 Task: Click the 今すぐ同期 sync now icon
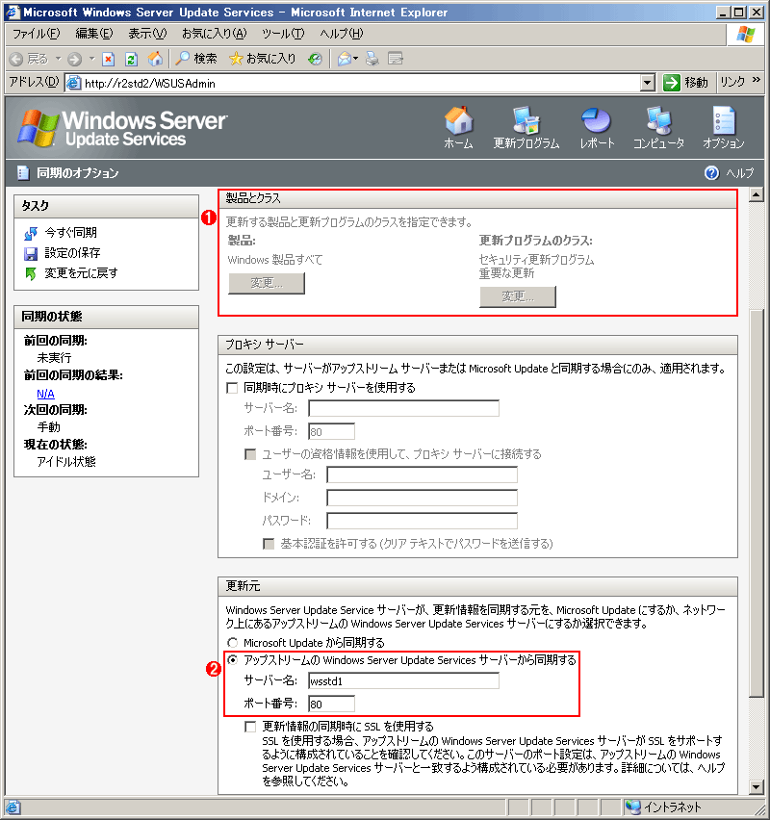(x=31, y=233)
